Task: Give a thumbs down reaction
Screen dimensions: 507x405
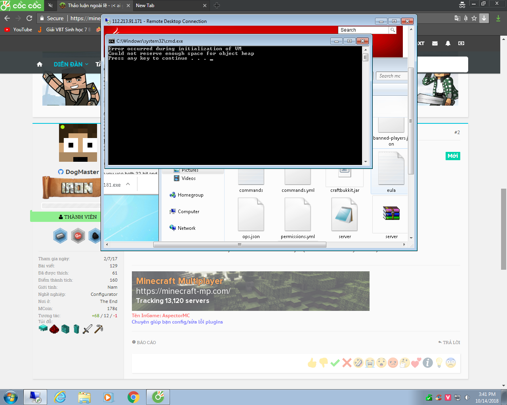Action: (x=324, y=363)
